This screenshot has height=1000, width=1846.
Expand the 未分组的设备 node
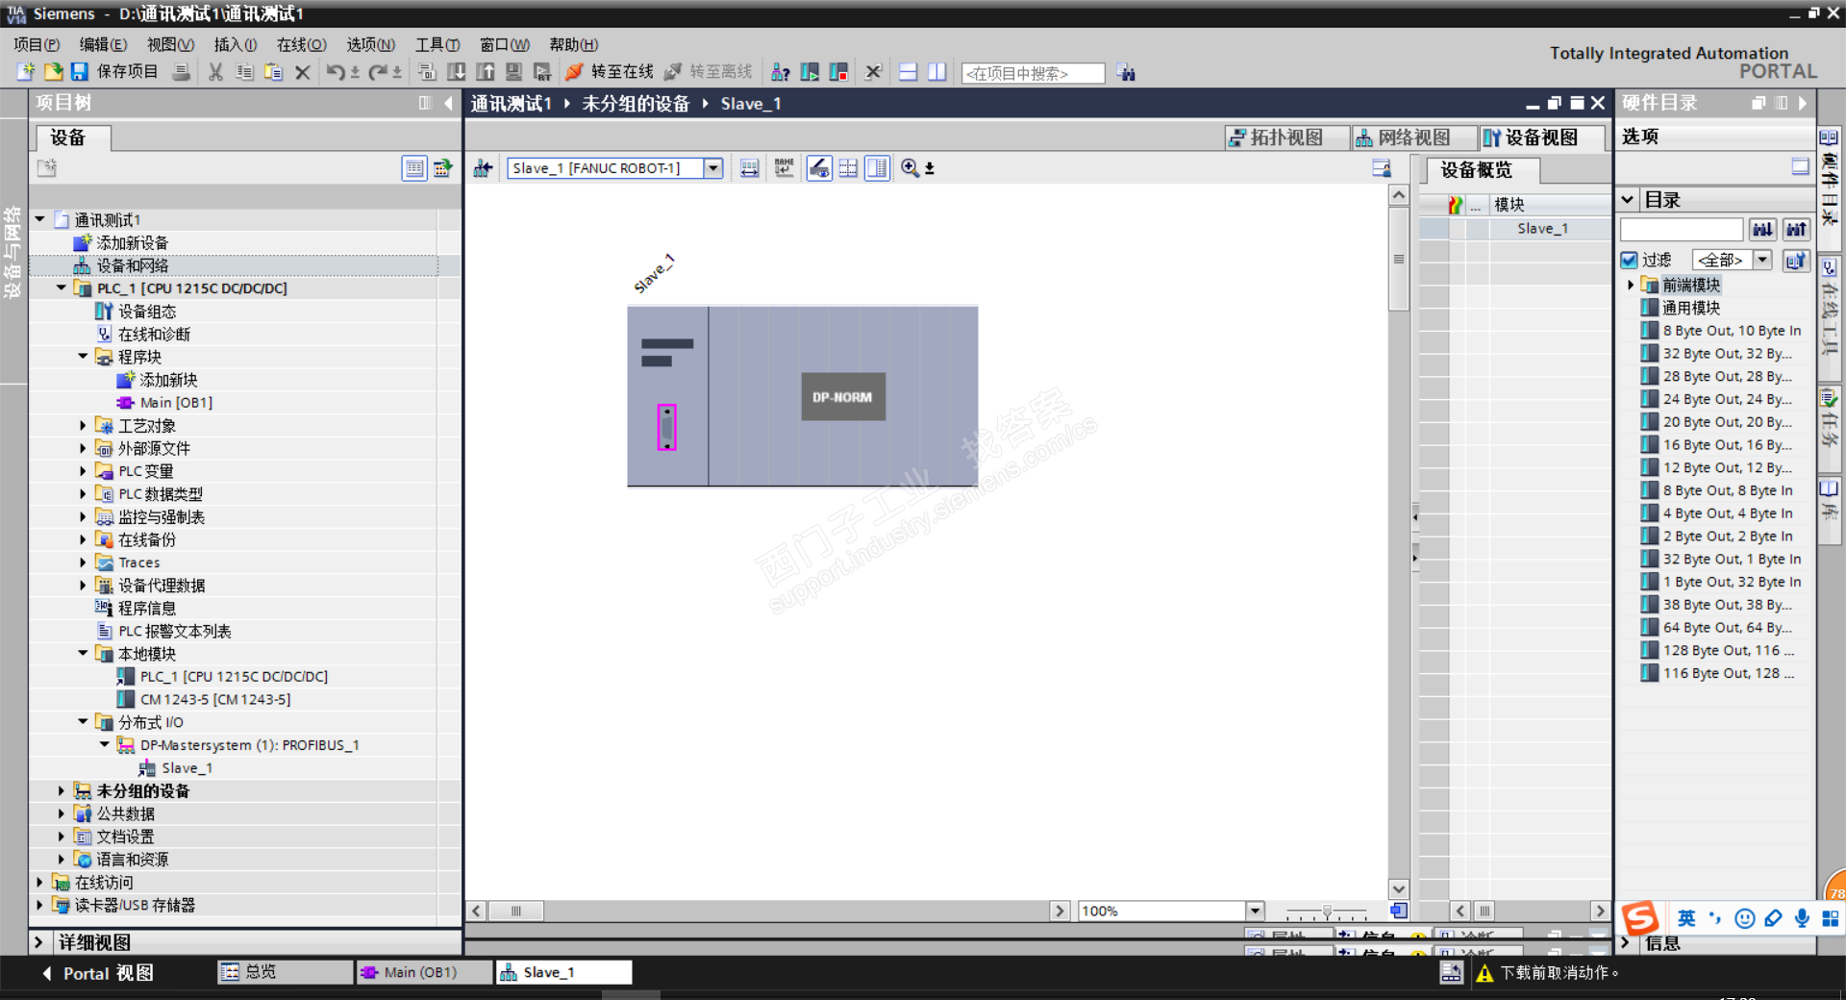(62, 790)
